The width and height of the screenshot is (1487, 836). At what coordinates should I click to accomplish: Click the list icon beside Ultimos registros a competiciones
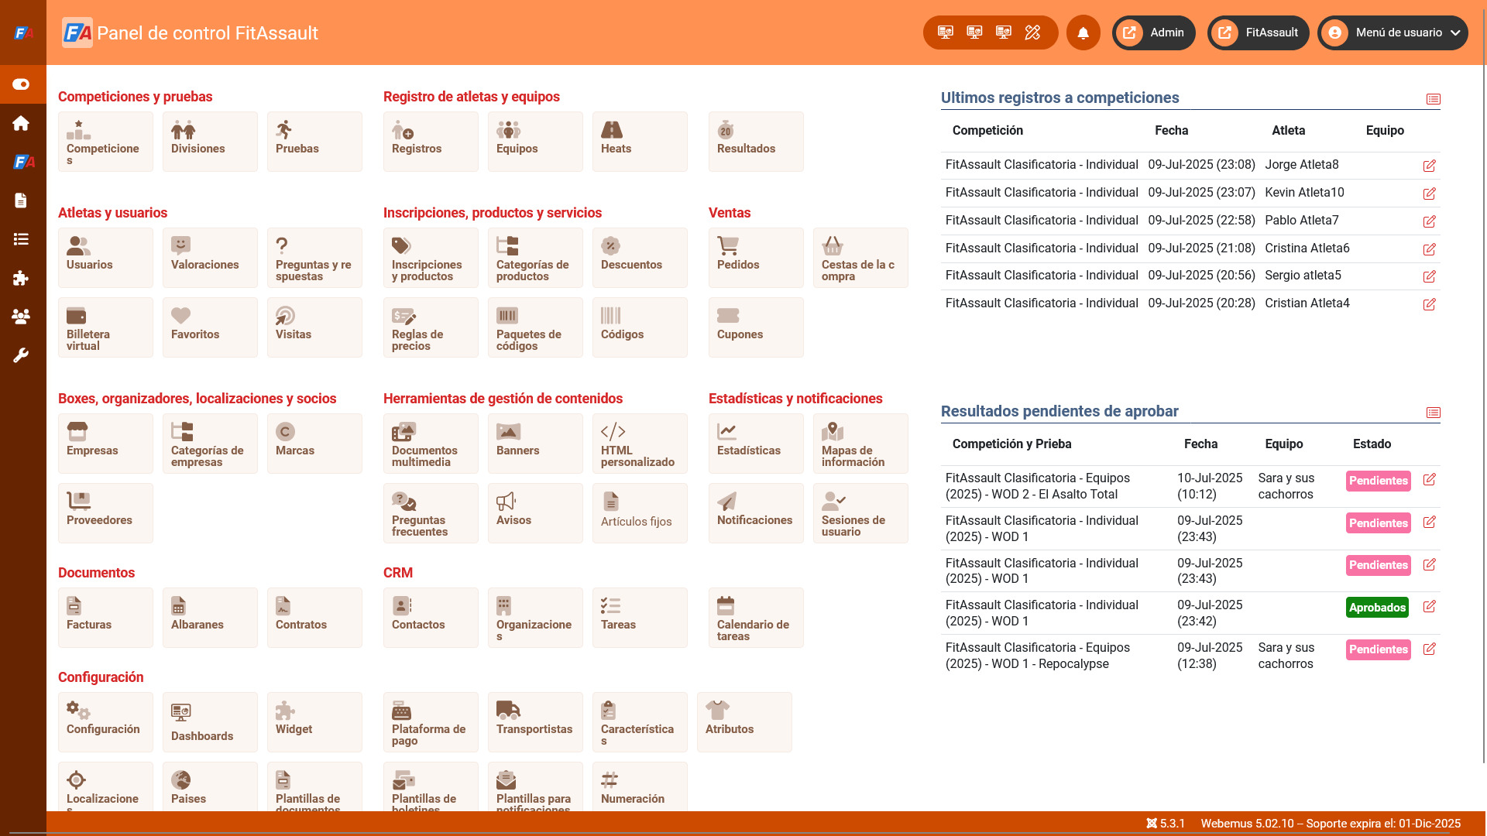[x=1434, y=99]
